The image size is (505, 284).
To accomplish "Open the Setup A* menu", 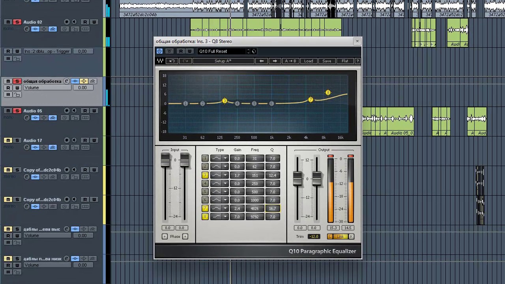I will pos(223,61).
